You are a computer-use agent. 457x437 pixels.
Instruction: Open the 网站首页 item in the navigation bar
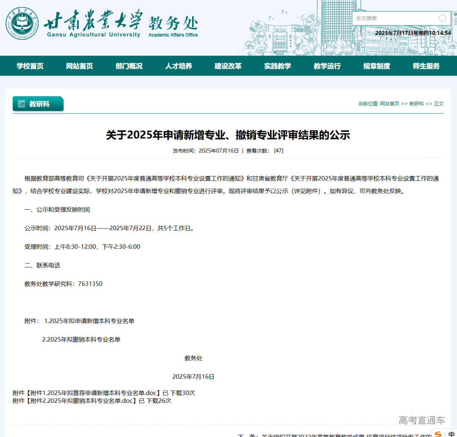[79, 66]
